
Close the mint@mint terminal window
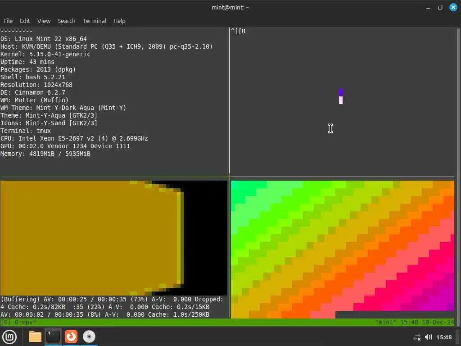(x=453, y=7)
